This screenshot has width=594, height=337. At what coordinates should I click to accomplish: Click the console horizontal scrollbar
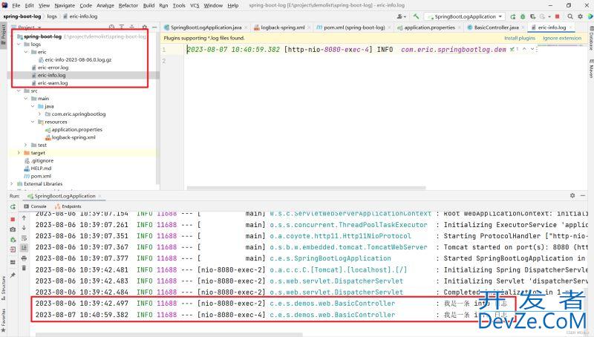169,335
